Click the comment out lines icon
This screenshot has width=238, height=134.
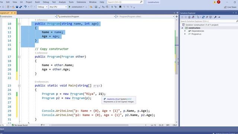tap(112, 7)
